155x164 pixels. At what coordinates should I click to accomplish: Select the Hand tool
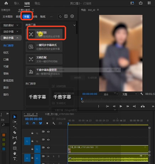(x=15, y=153)
